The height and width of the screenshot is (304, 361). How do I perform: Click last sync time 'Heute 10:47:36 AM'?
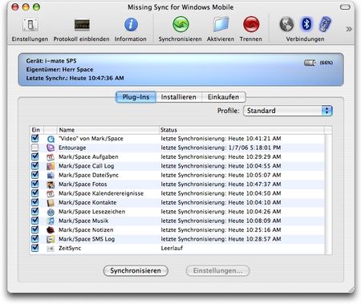[97, 79]
